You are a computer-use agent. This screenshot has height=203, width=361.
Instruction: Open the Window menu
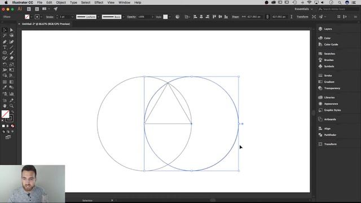click(124, 2)
